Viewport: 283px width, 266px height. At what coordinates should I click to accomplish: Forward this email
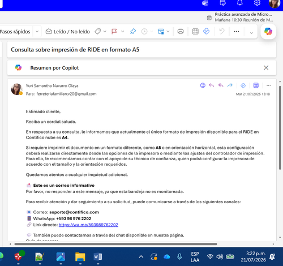click(230, 85)
